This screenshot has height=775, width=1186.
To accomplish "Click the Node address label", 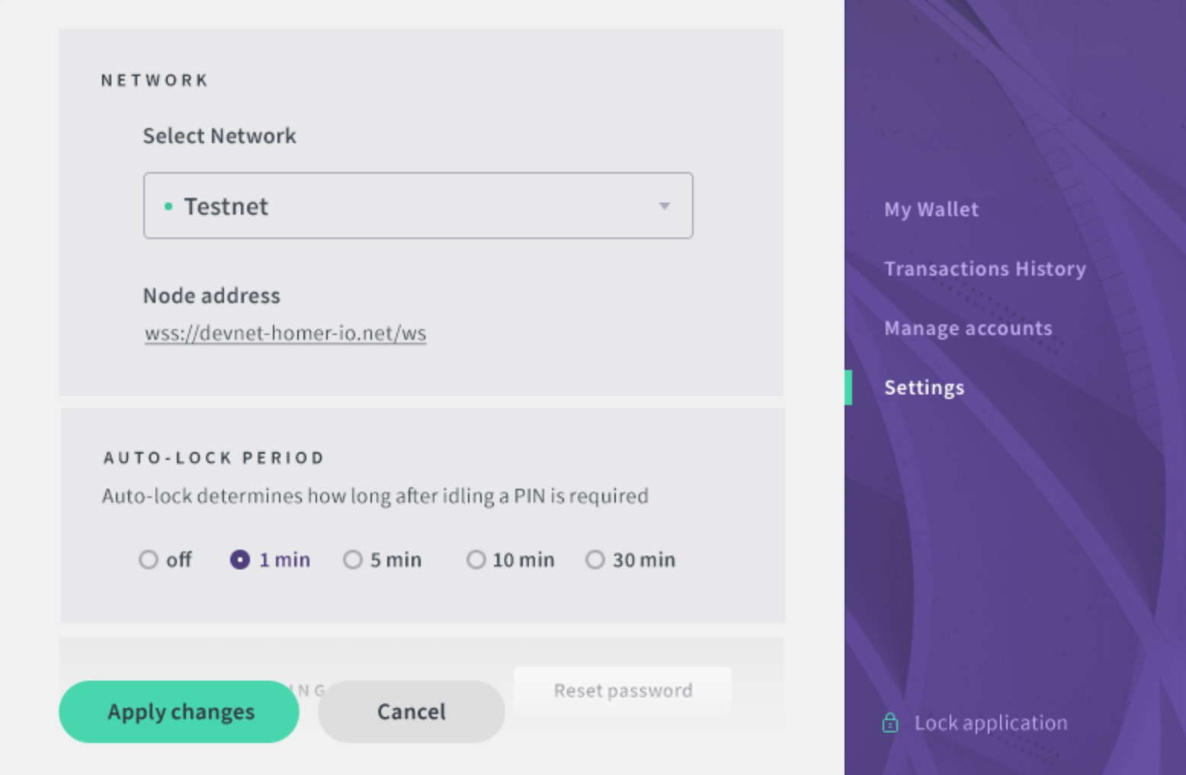I will pyautogui.click(x=212, y=295).
